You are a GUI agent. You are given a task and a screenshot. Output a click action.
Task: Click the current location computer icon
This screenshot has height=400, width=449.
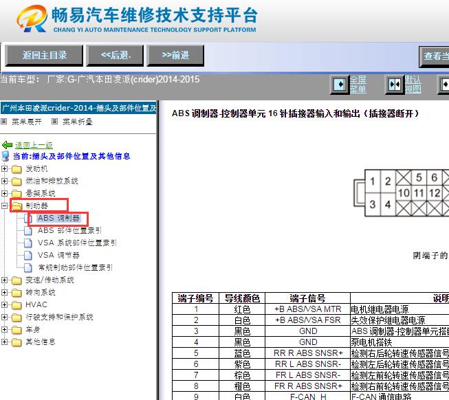pos(6,156)
